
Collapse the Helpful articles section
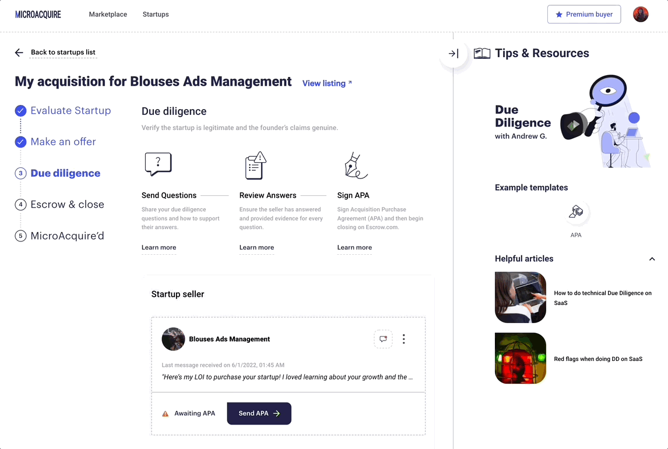coord(652,259)
